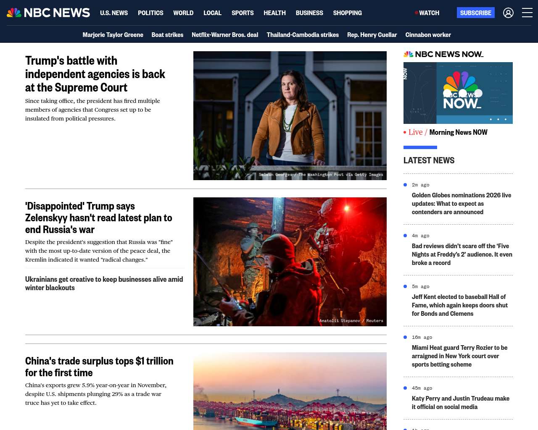Click the '2m ago' timestamp

point(420,185)
